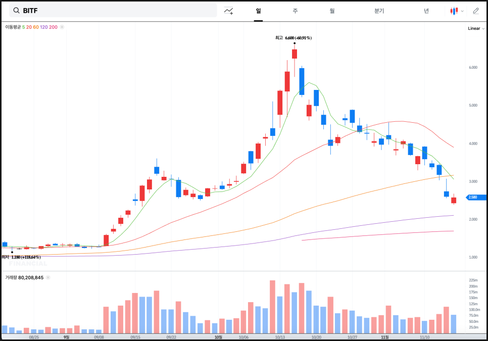Viewport: 488px width, 341px height.
Task: Click the green 5-day moving average value
Action: pos(23,27)
